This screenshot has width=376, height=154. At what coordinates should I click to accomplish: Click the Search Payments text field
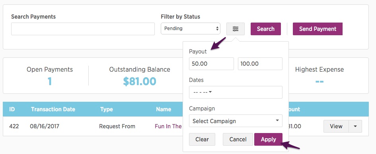83,29
